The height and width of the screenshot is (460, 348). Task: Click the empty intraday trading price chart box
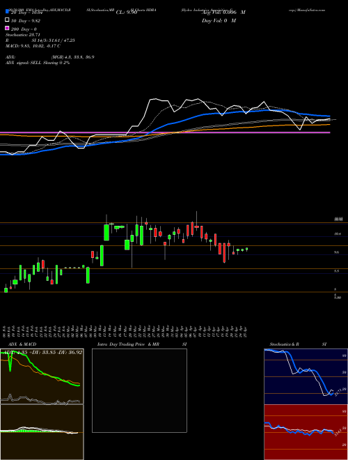point(139,390)
